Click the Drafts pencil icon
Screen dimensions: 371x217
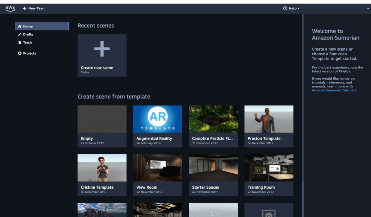coord(20,34)
